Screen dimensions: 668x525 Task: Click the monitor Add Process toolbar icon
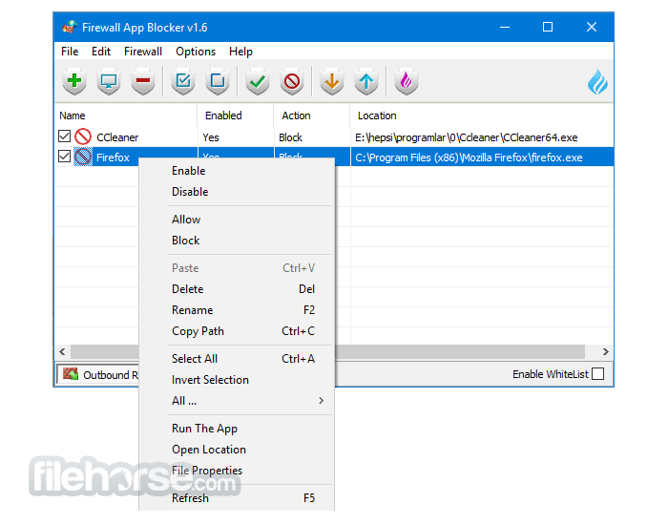pos(109,81)
